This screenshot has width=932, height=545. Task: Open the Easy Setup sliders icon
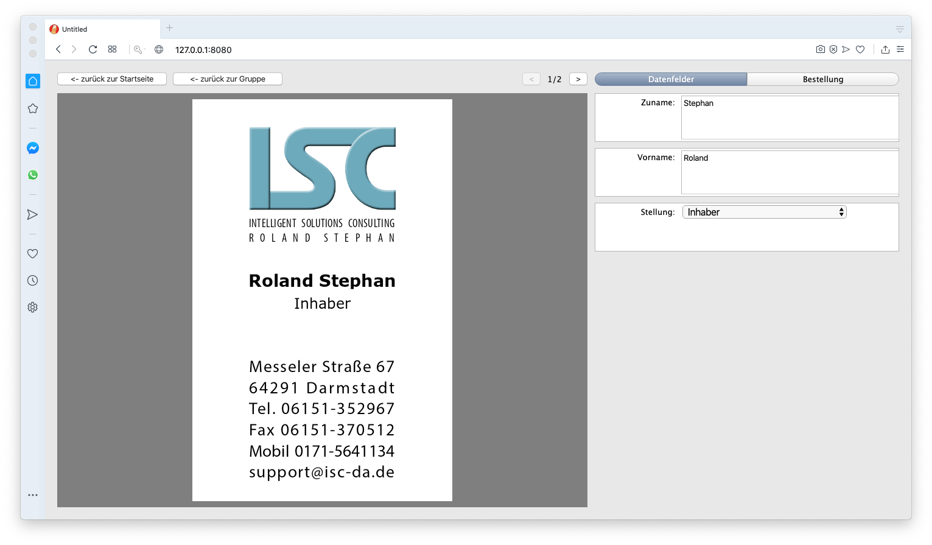click(x=900, y=49)
